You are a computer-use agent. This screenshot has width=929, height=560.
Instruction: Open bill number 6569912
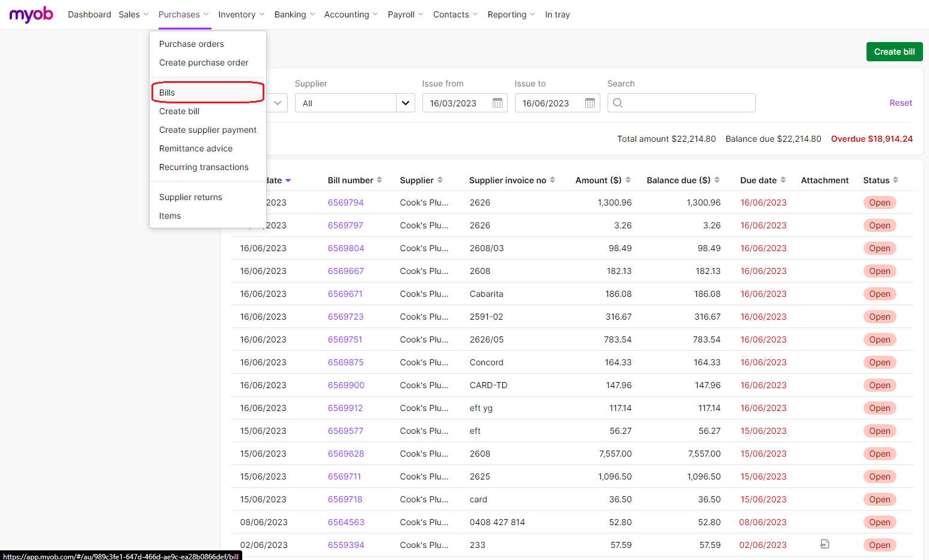coord(346,408)
